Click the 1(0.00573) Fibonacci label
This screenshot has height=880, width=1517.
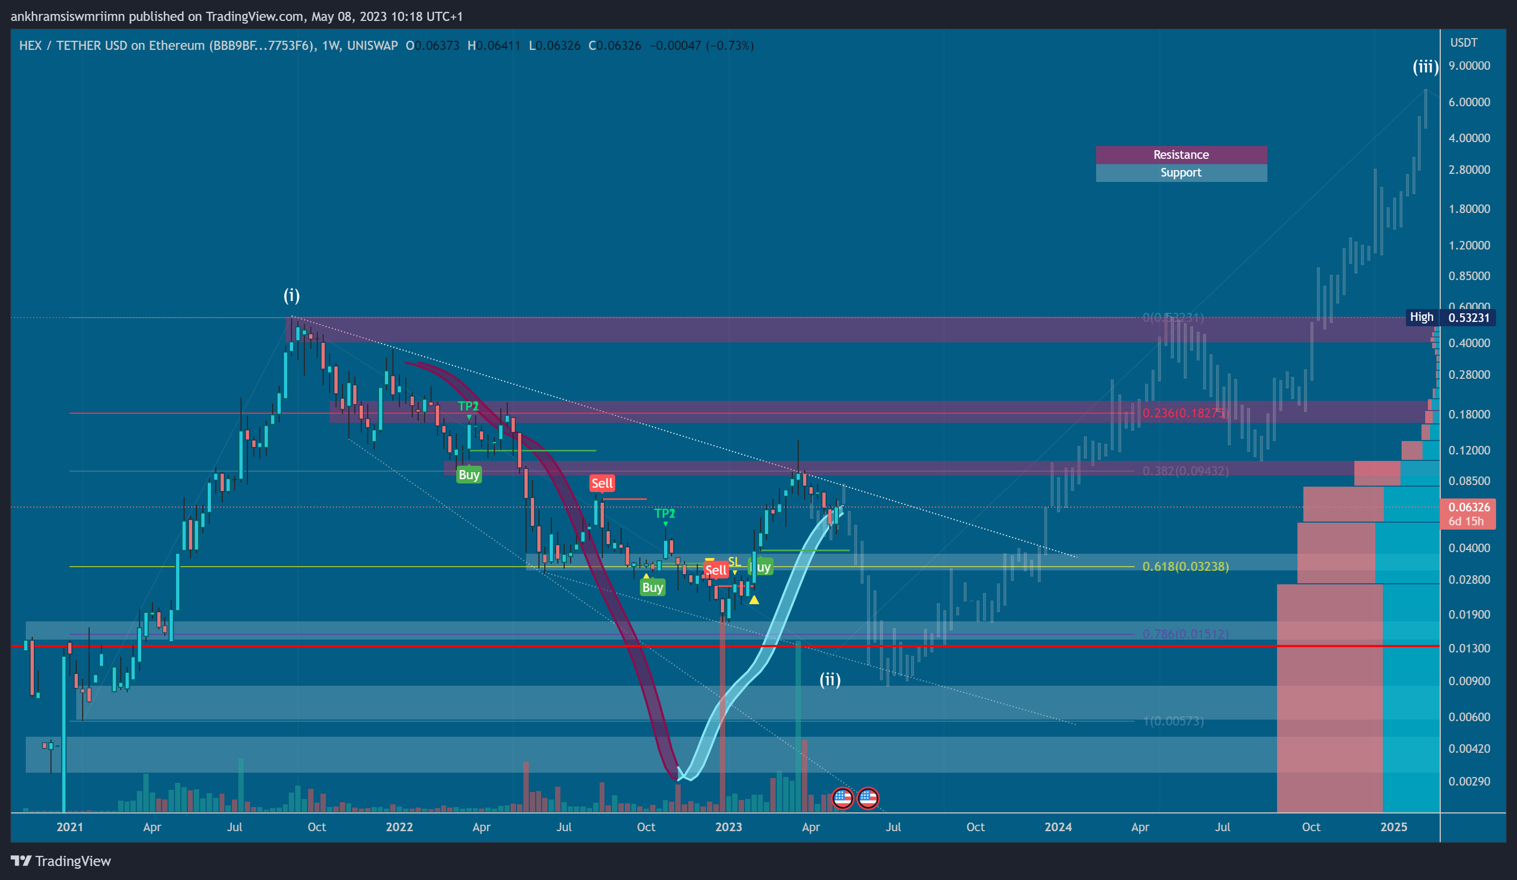[1173, 721]
